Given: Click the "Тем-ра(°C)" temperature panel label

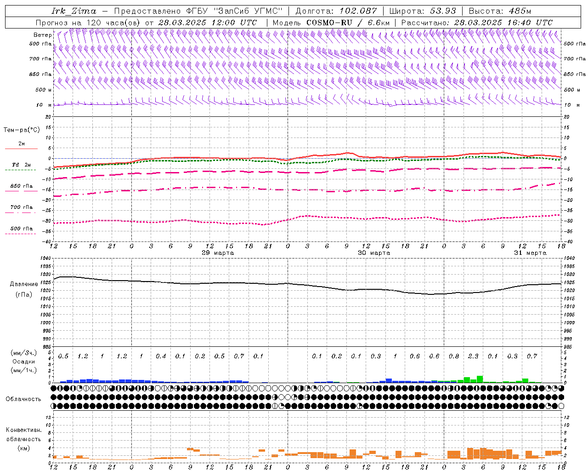Looking at the screenshot, I should pos(22,130).
